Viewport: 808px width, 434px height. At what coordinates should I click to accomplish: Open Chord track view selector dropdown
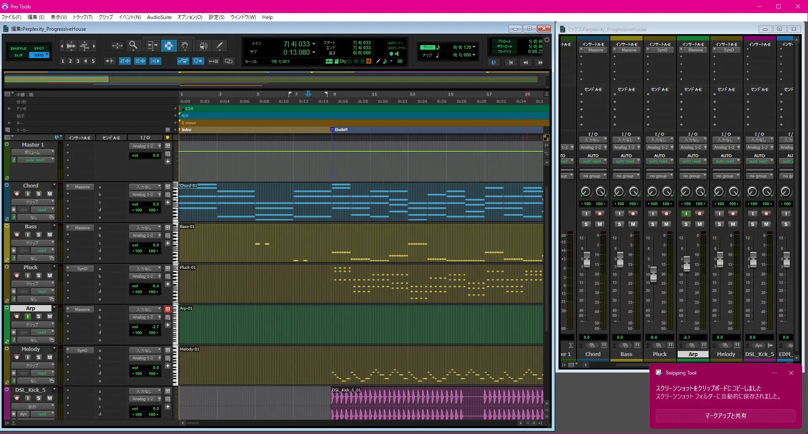tap(33, 202)
